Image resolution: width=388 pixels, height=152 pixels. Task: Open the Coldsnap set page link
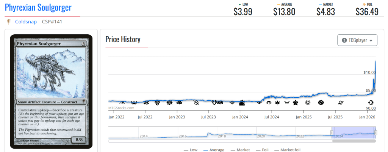[26, 22]
